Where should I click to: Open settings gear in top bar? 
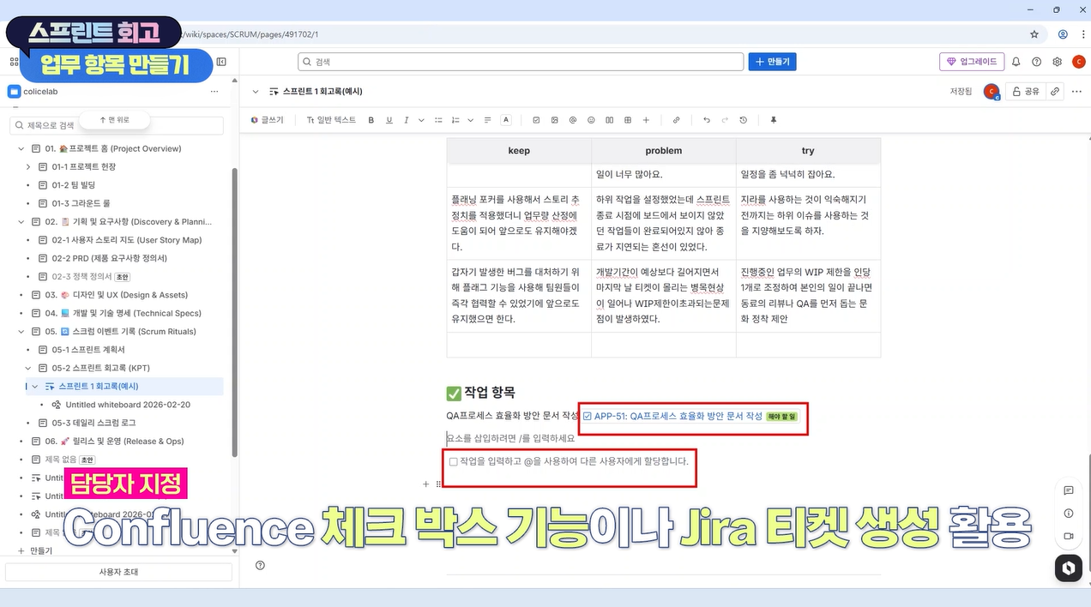pos(1058,62)
